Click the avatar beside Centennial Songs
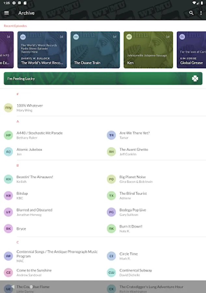206x293 pixels. point(8,256)
